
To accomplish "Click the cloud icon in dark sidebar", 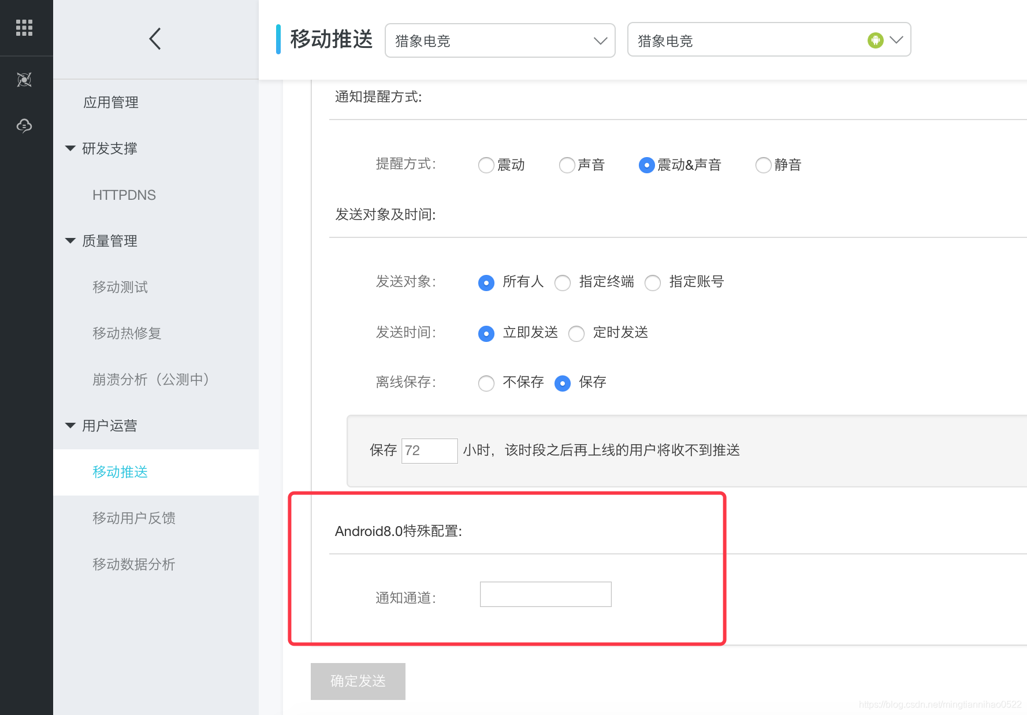I will tap(24, 125).
